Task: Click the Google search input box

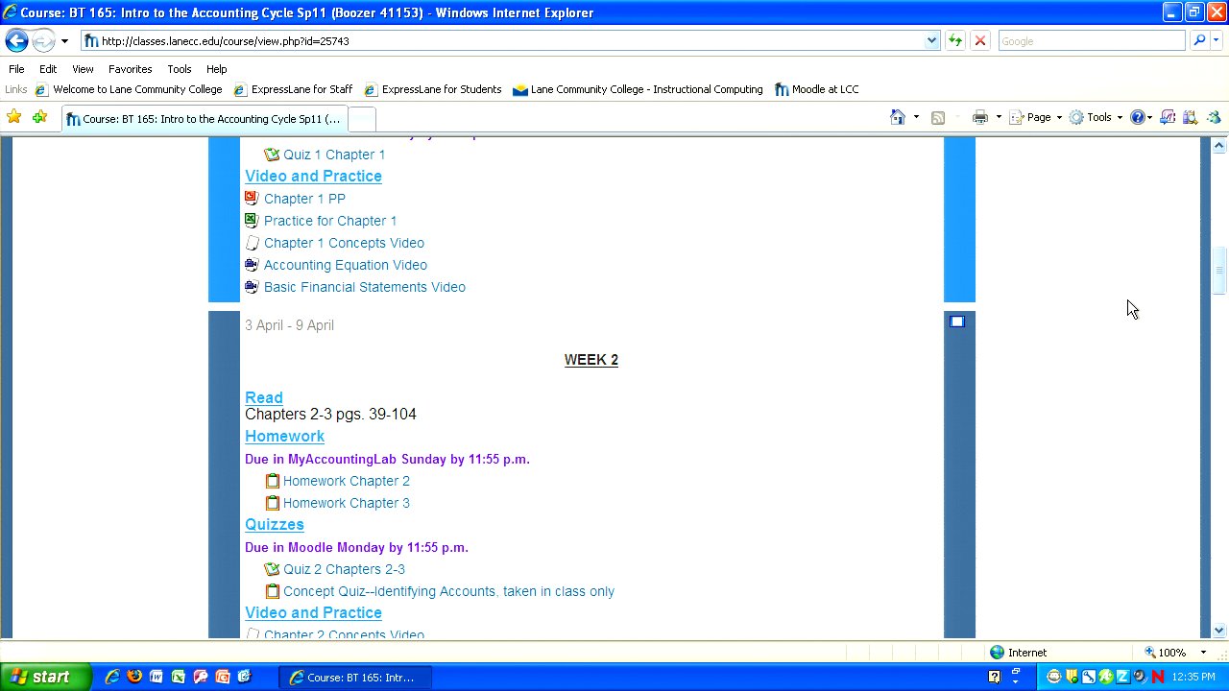Action: pyautogui.click(x=1091, y=40)
